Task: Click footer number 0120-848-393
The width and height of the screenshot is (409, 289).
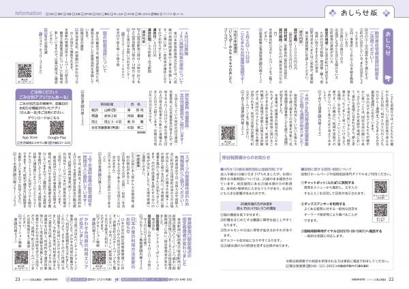Action: [181, 279]
